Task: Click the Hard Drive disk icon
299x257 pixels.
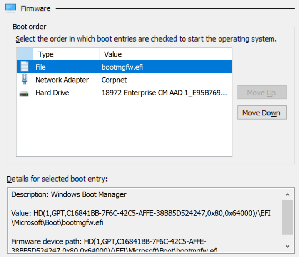Action: (x=24, y=93)
